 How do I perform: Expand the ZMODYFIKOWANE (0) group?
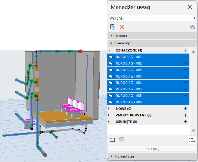pos(109,115)
